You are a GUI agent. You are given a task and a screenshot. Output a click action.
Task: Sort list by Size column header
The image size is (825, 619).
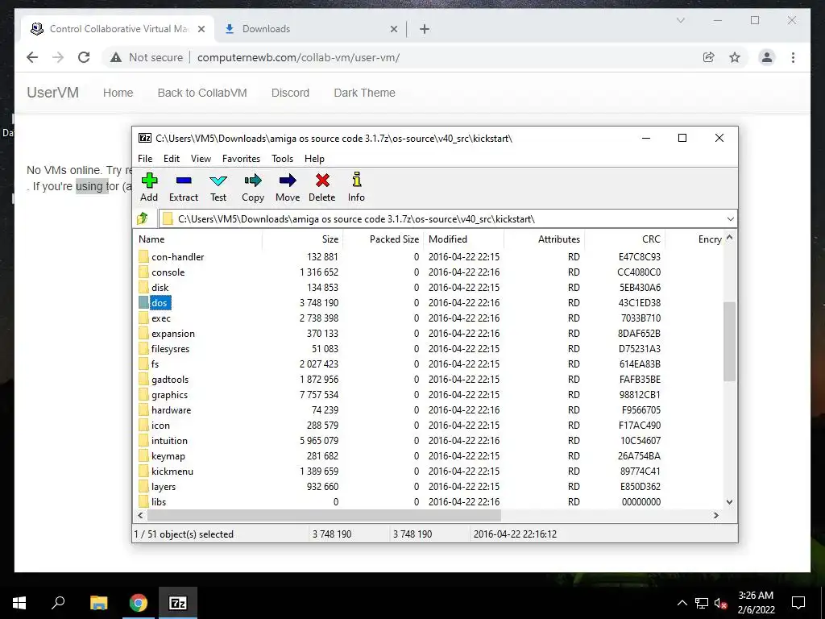click(x=303, y=239)
